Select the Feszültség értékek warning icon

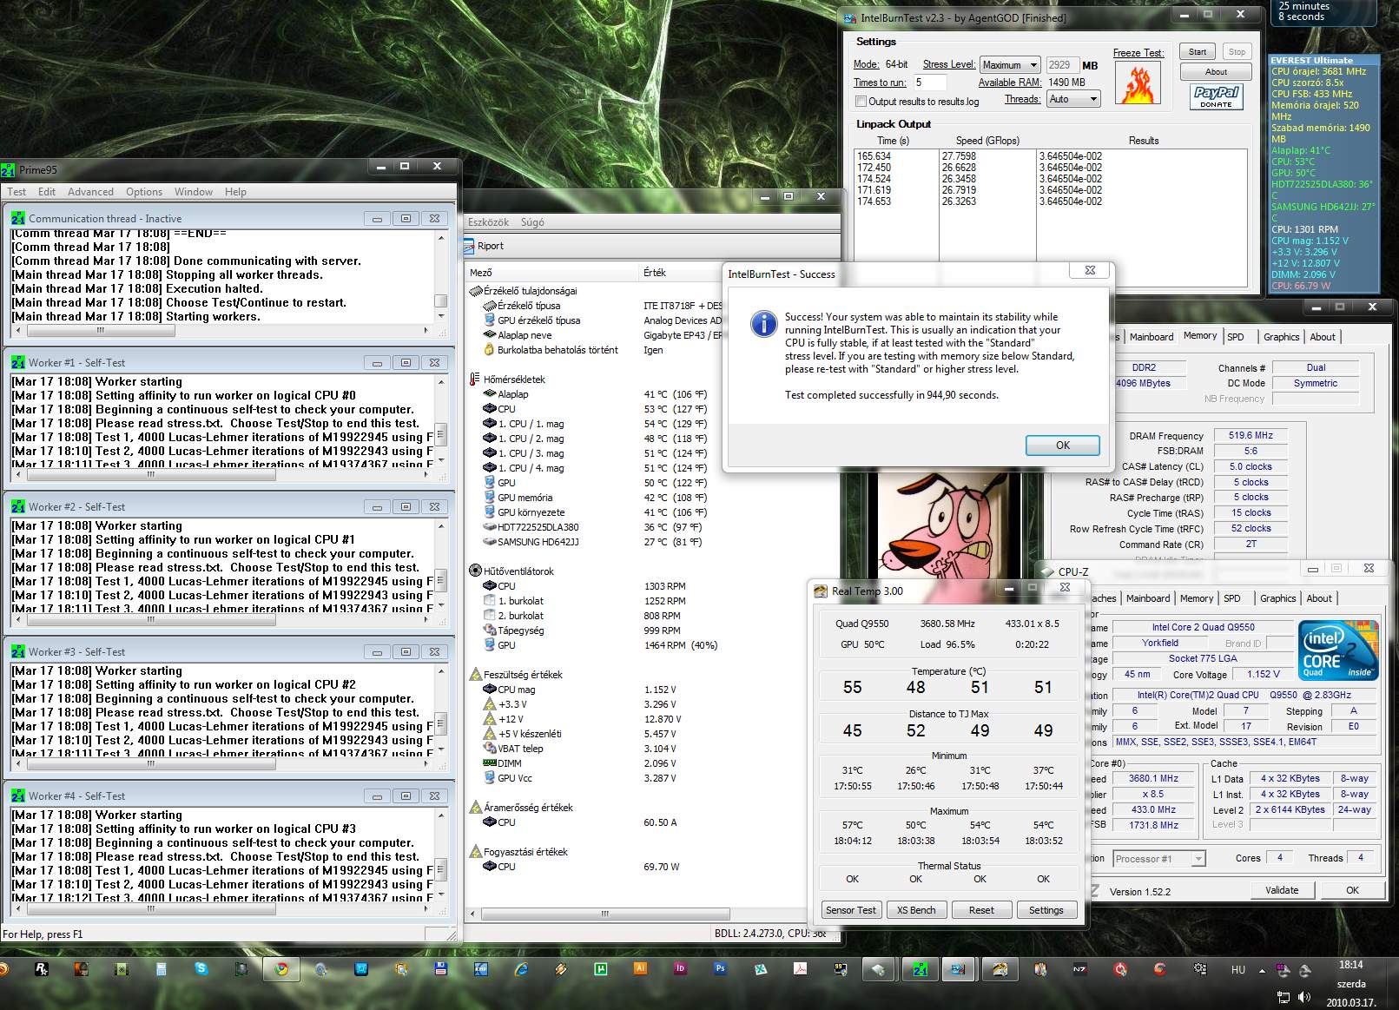(475, 674)
